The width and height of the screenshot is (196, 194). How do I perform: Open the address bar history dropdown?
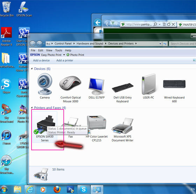pos(160,44)
